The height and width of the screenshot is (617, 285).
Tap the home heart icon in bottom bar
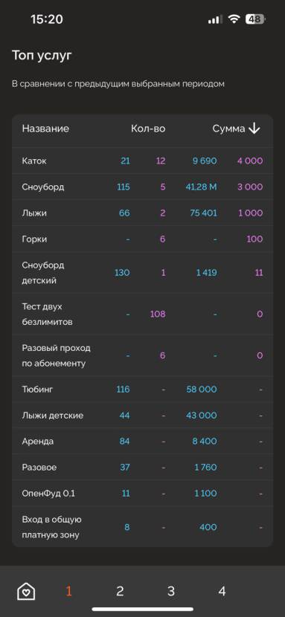[26, 591]
